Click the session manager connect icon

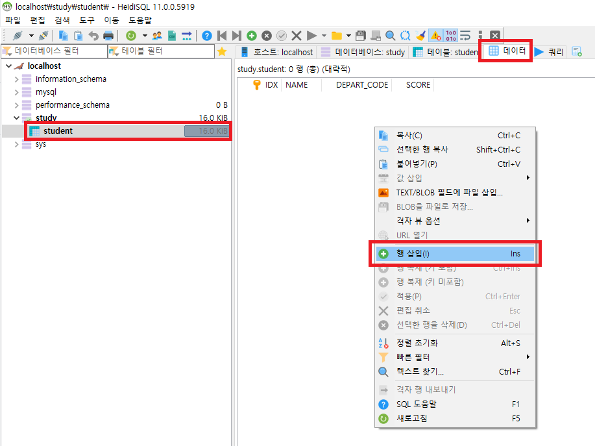click(x=18, y=36)
